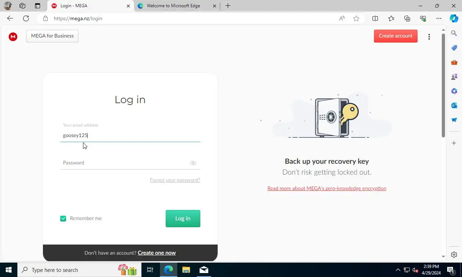The width and height of the screenshot is (462, 277).
Task: Focus the email address field
Action: tap(130, 135)
